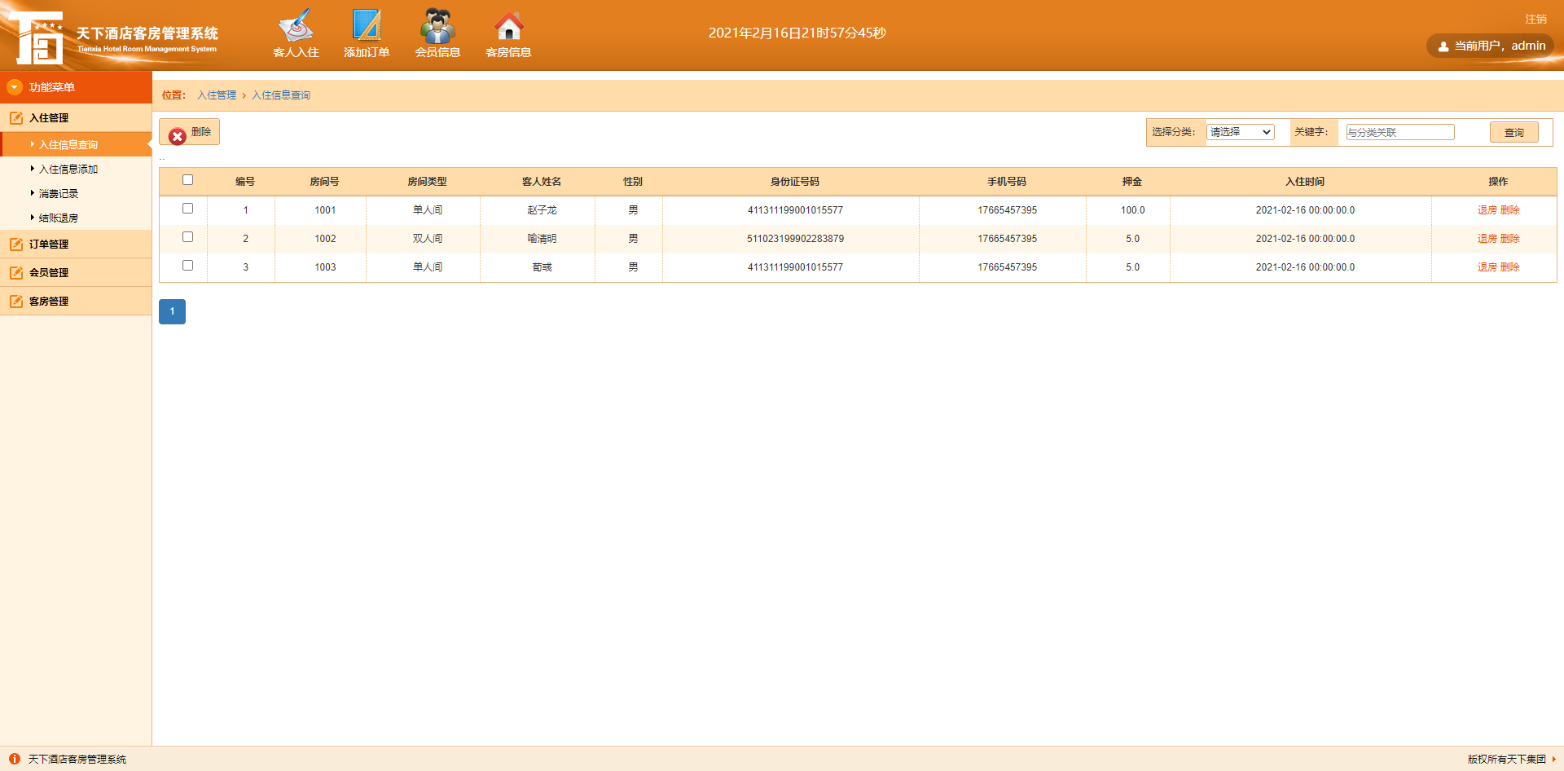The image size is (1564, 771).
Task: Click the 查询 search button
Action: pos(1513,131)
